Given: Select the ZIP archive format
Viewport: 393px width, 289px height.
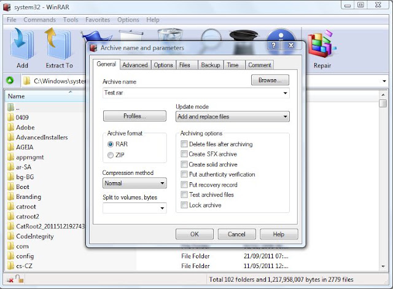Looking at the screenshot, I should pos(111,155).
